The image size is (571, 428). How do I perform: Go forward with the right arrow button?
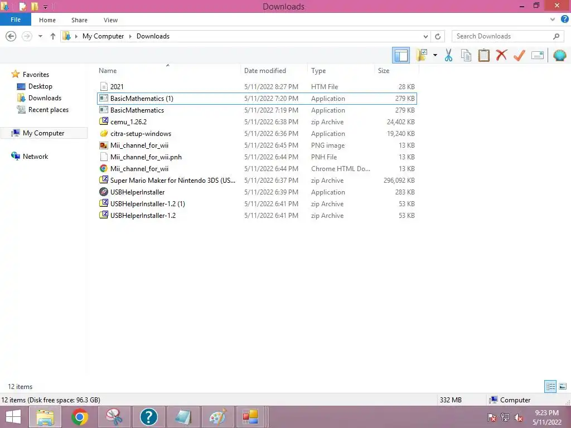click(x=27, y=36)
